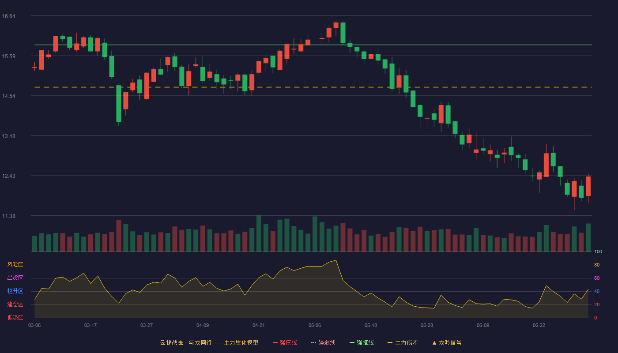Image resolution: width=618 pixels, height=353 pixels.
Task: Click the 11.38 price axis label
Action: click(9, 216)
